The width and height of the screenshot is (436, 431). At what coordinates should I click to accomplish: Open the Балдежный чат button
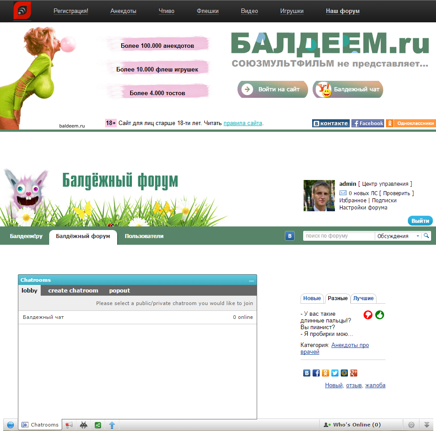348,89
